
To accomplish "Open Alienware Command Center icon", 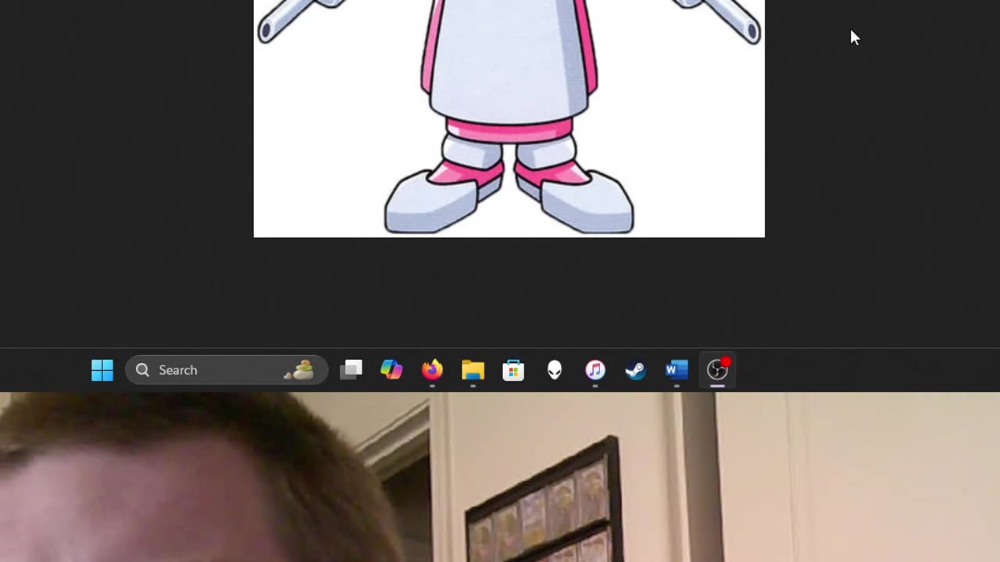I will click(x=555, y=370).
